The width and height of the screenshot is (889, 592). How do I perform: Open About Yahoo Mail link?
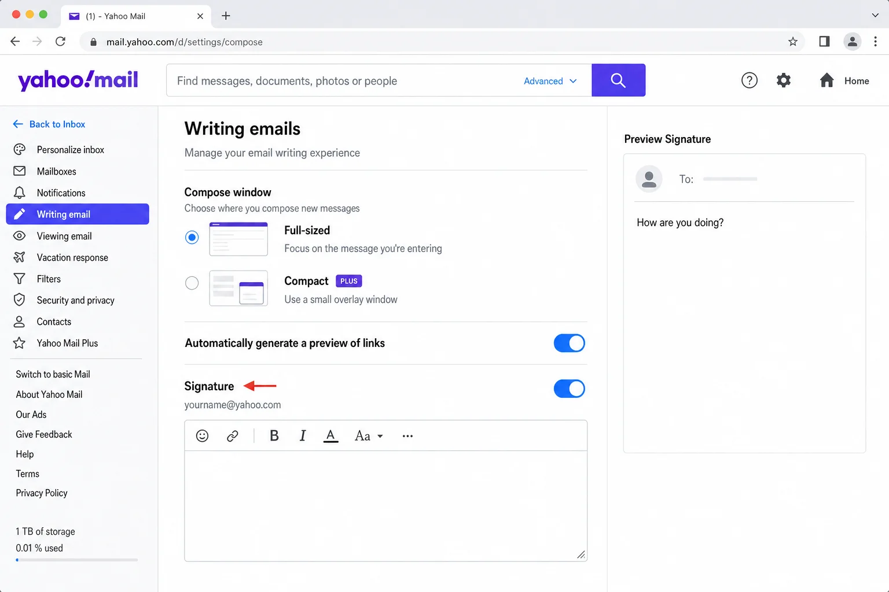coord(49,394)
